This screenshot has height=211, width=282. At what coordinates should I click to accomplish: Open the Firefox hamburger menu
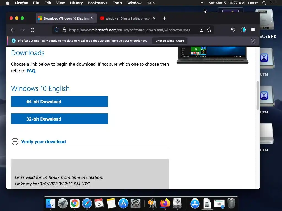coord(253,30)
